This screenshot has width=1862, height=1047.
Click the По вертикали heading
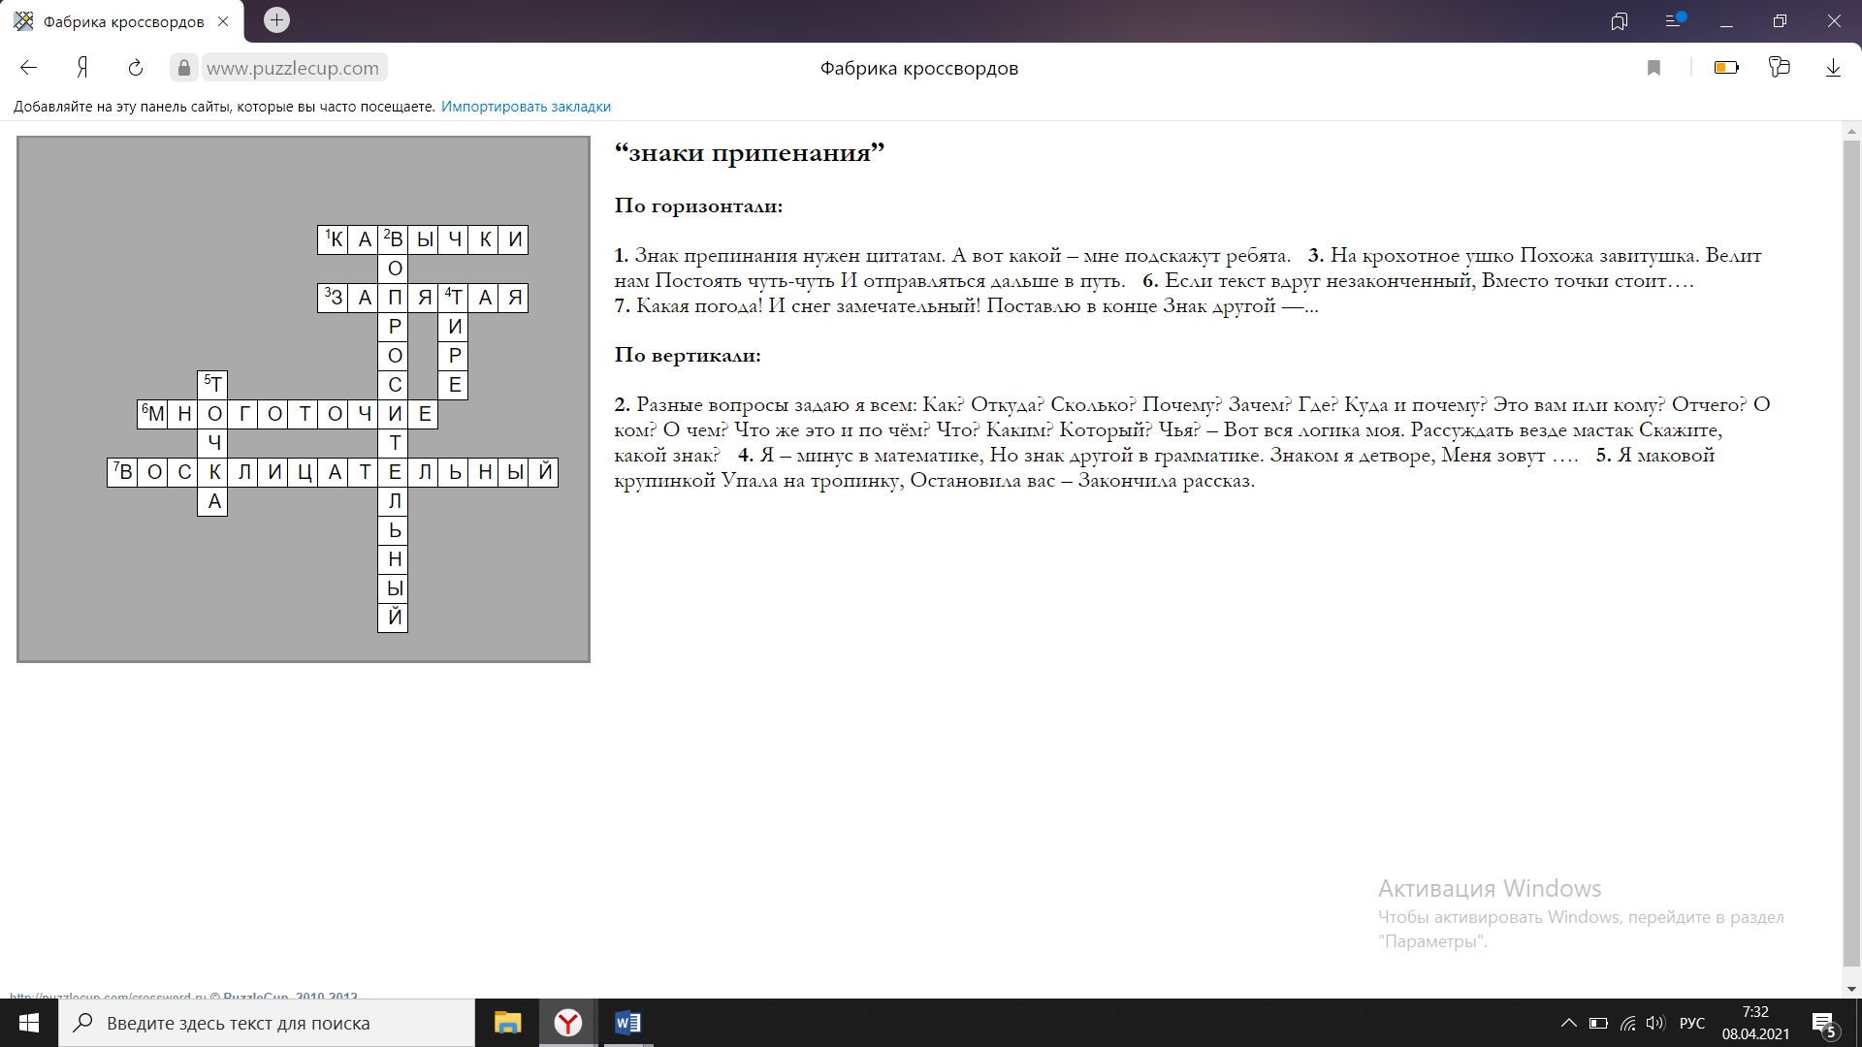pyautogui.click(x=688, y=355)
